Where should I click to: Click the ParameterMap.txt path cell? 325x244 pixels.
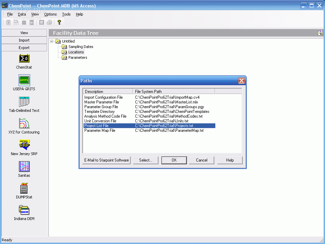tap(169, 130)
